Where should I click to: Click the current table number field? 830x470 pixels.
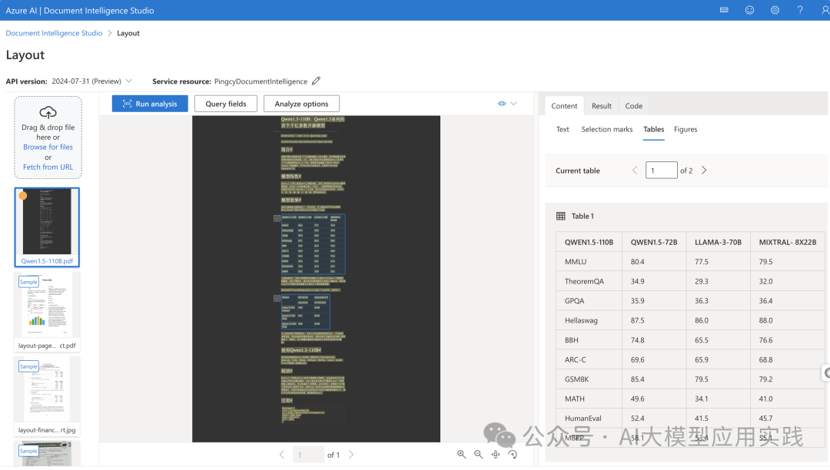661,170
